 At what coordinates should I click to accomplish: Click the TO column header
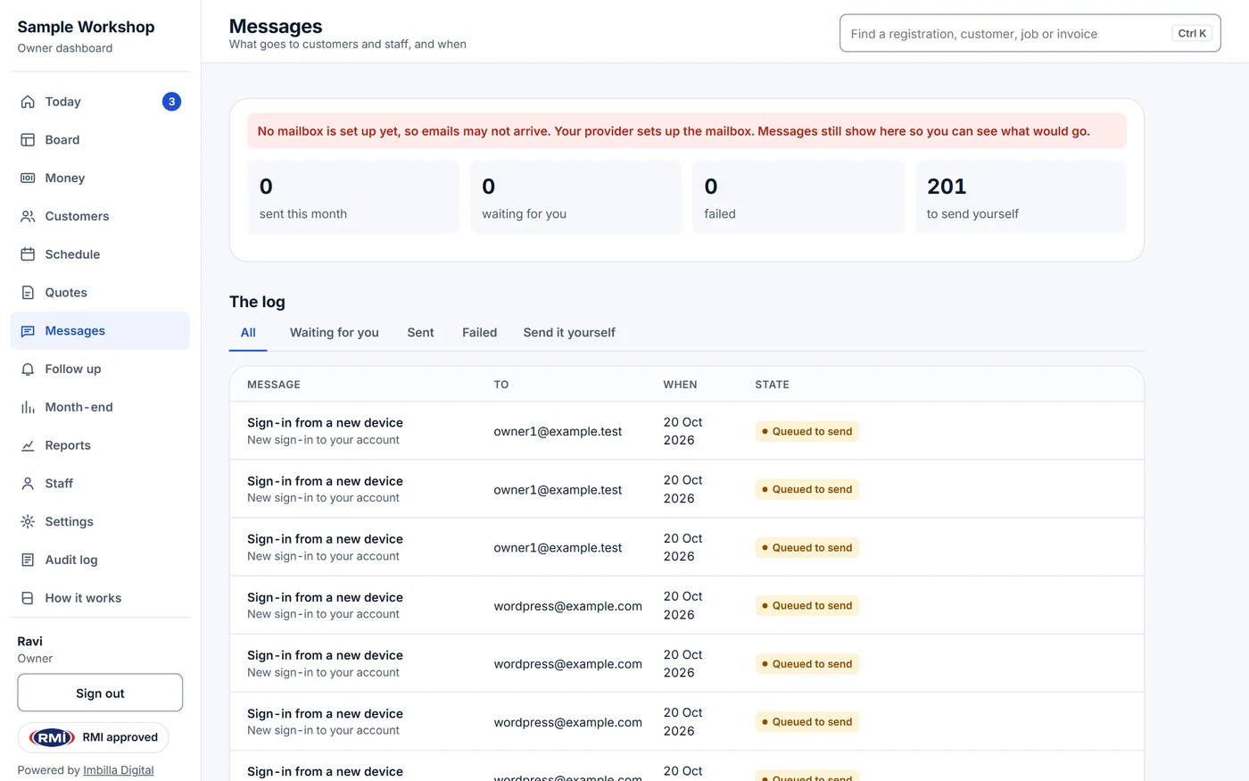click(x=501, y=385)
